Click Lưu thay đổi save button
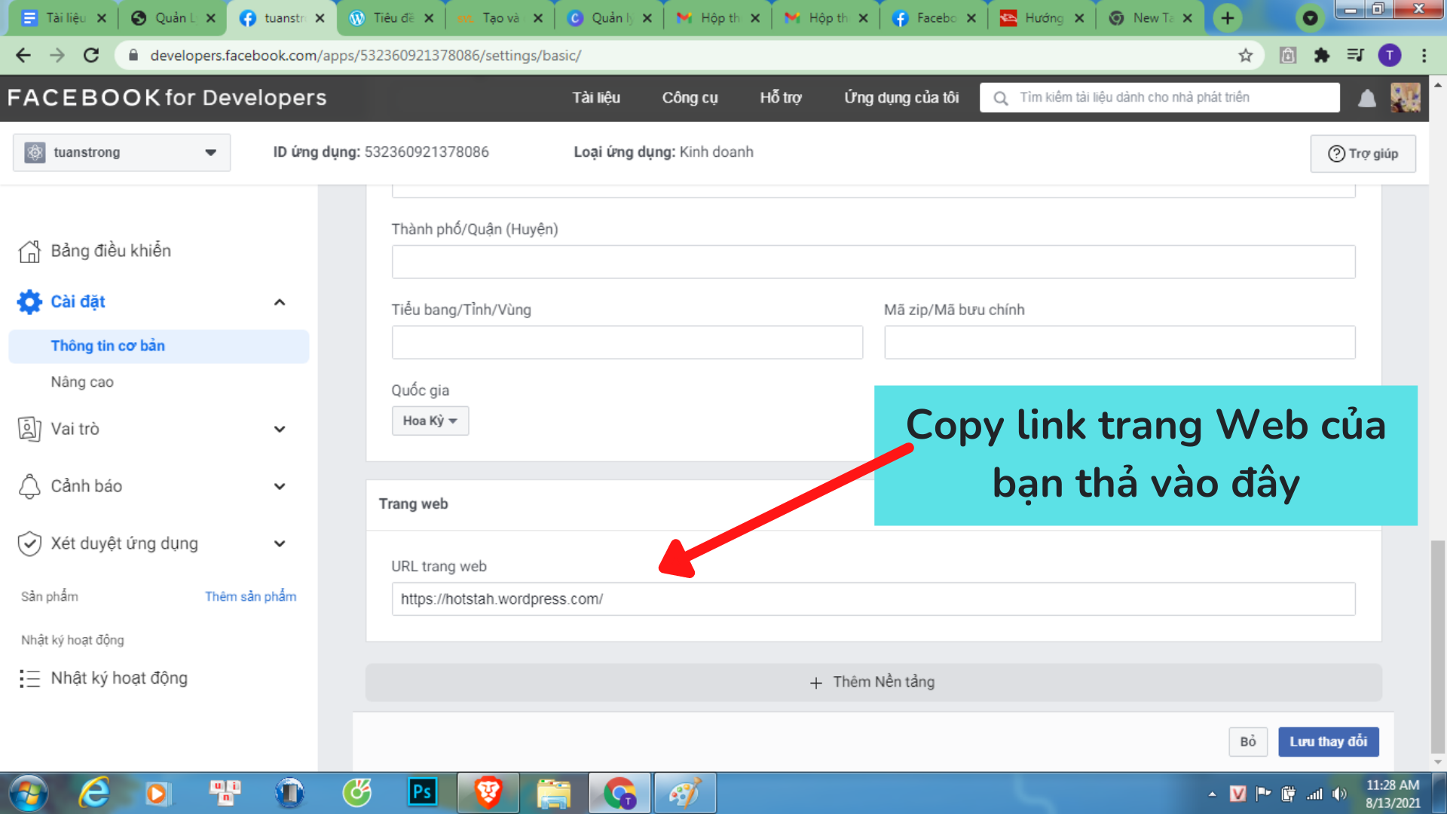 tap(1328, 742)
